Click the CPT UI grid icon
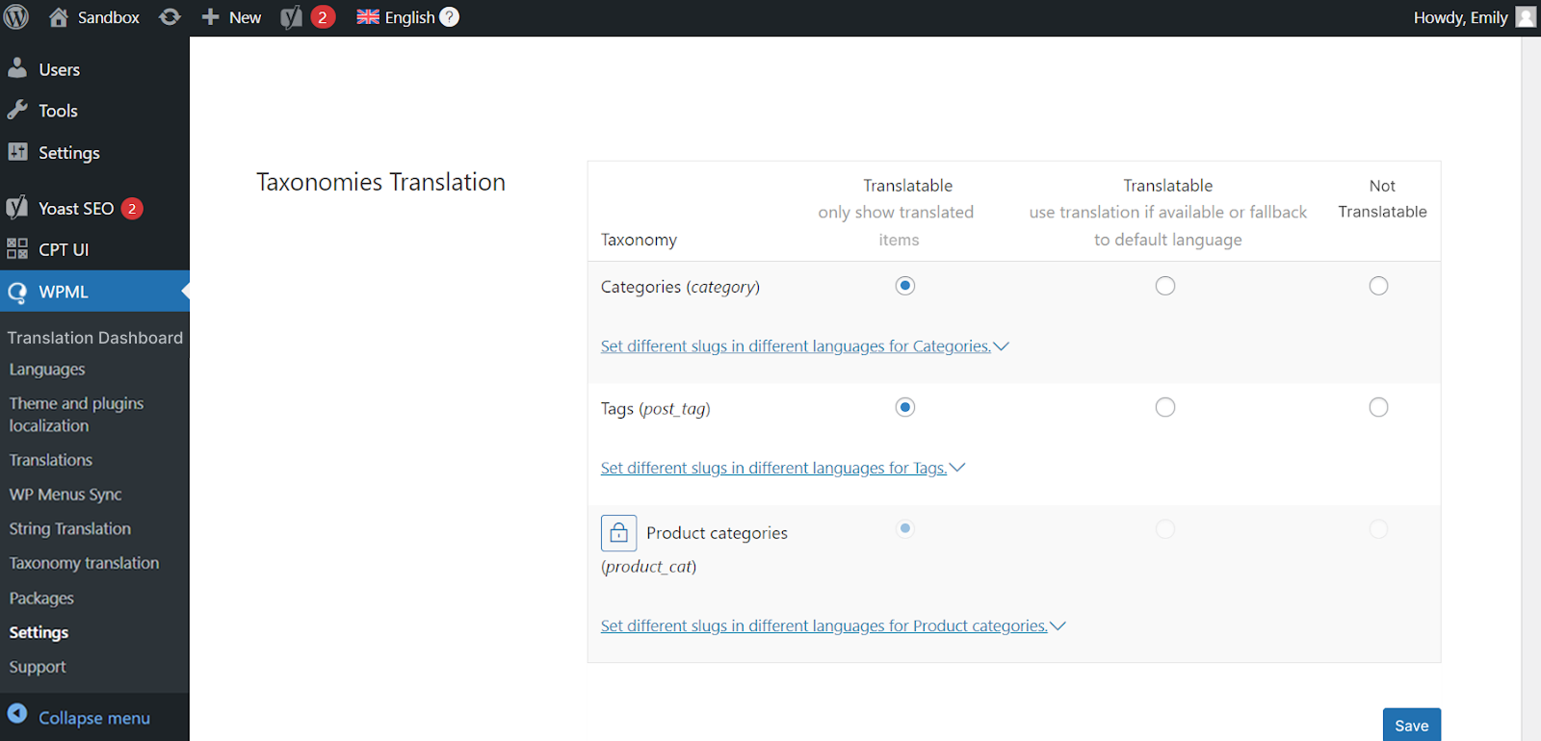This screenshot has height=741, width=1541. pyautogui.click(x=17, y=248)
